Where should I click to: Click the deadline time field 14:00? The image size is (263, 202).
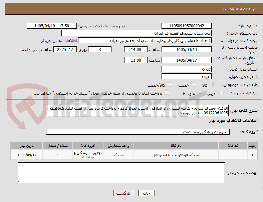136,49
